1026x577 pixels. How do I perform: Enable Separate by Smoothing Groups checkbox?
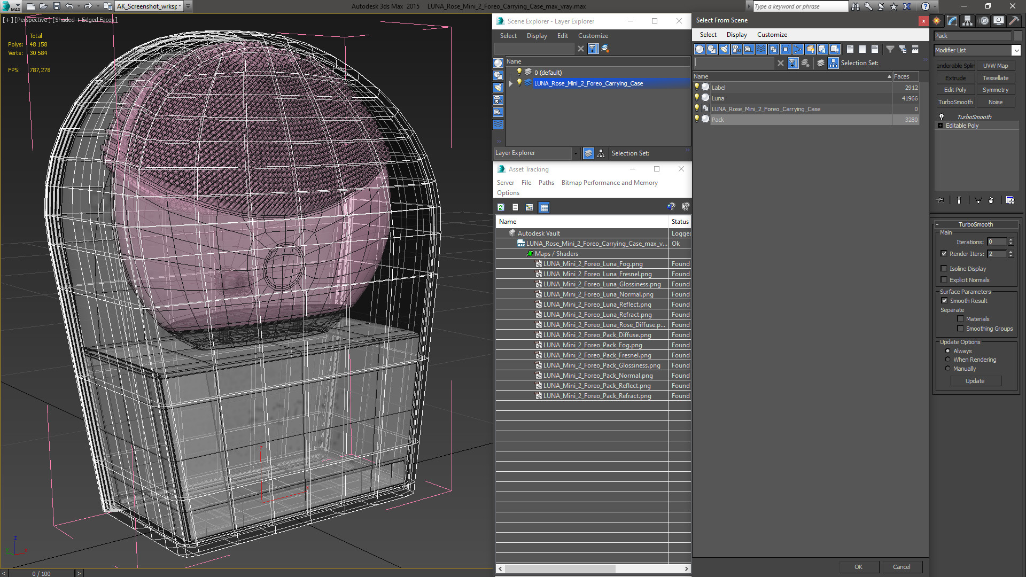[960, 329]
